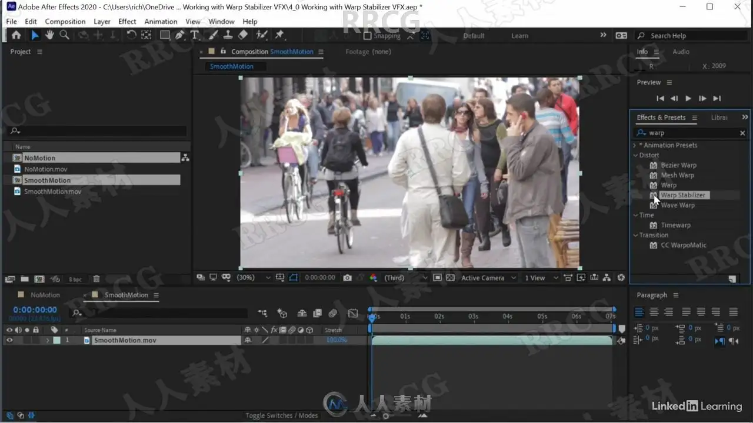Toggle Switches / Modes at timeline bottom

click(281, 415)
